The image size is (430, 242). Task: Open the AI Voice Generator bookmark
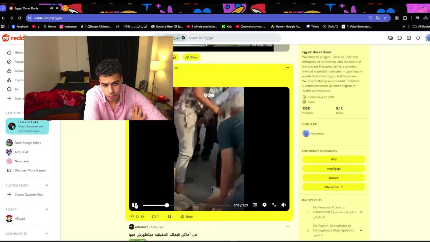356,27
